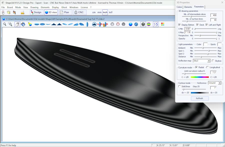Switch to the Colors tab
This screenshot has height=147, width=225.
(179, 7)
